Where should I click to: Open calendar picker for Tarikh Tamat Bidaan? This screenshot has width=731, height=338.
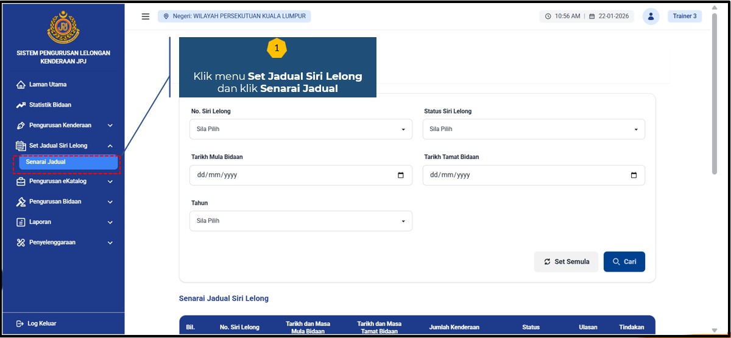(x=634, y=175)
